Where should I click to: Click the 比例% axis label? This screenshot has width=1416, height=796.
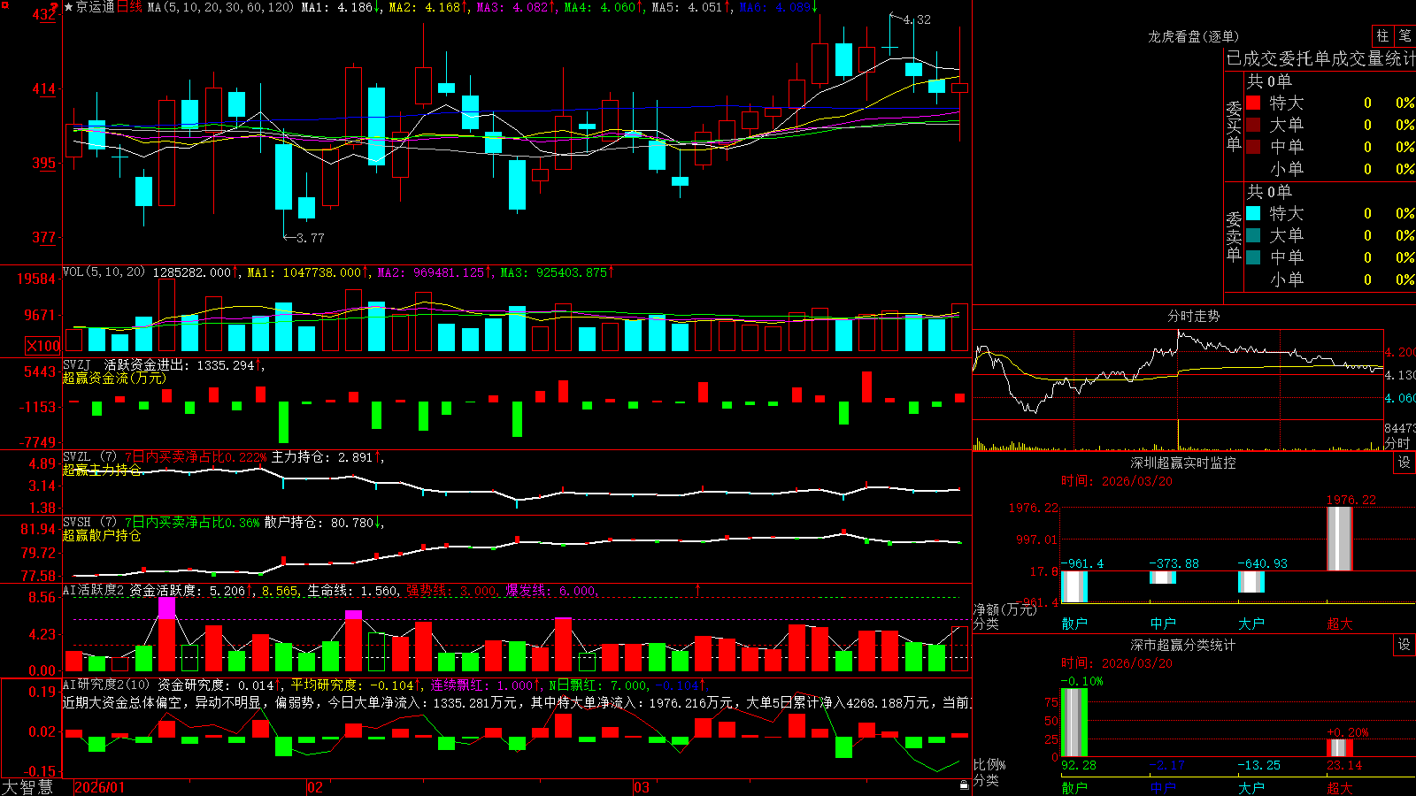pyautogui.click(x=989, y=764)
